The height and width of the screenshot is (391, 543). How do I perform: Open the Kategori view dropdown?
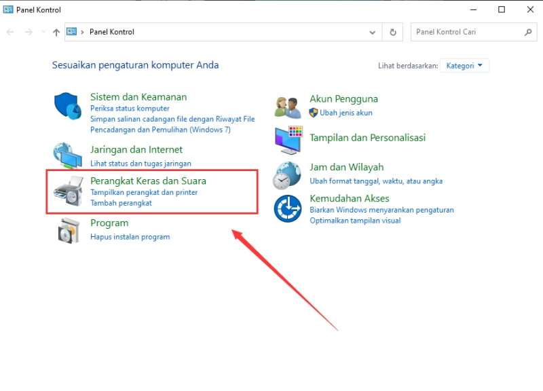pos(464,65)
